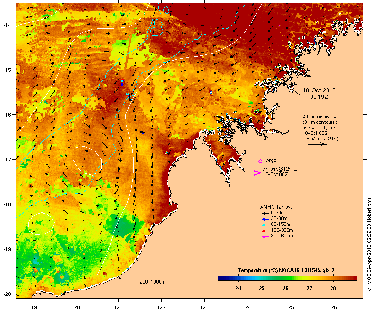
Task: Click latitude label -18
Action: click(6, 204)
